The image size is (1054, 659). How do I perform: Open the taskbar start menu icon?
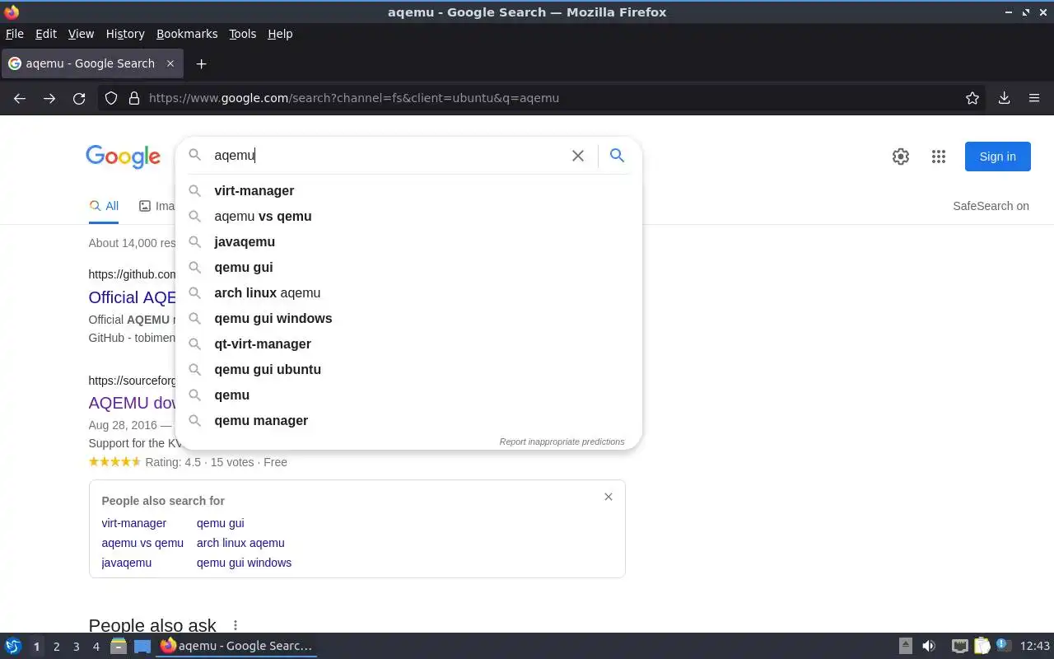pyautogui.click(x=13, y=646)
